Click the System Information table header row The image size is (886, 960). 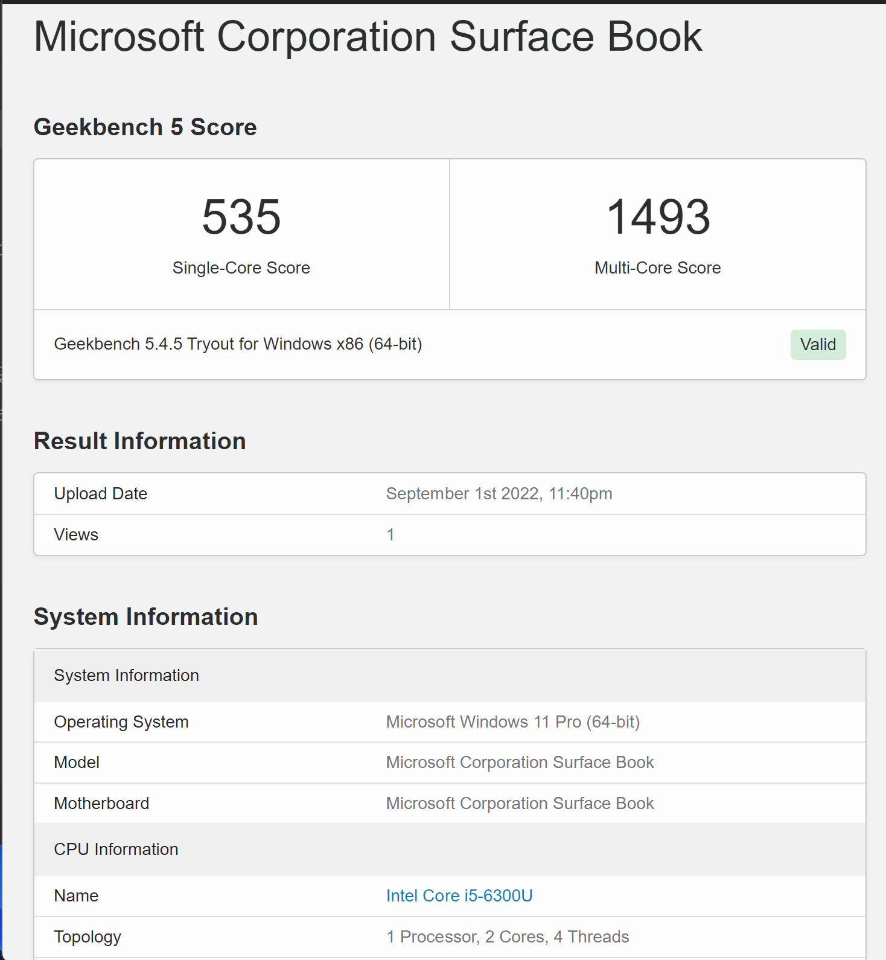coord(450,676)
